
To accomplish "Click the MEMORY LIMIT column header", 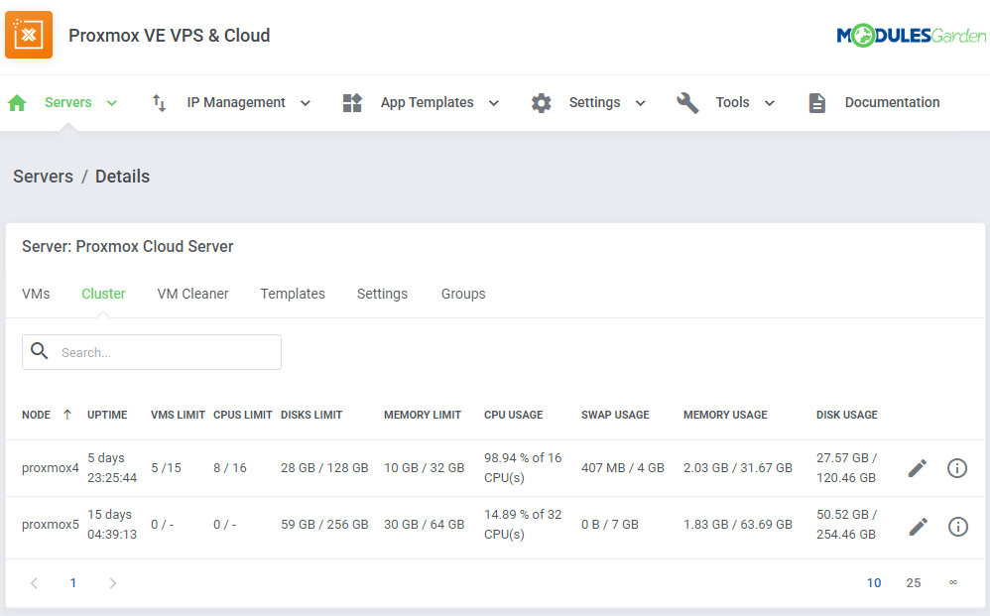I will (x=423, y=415).
